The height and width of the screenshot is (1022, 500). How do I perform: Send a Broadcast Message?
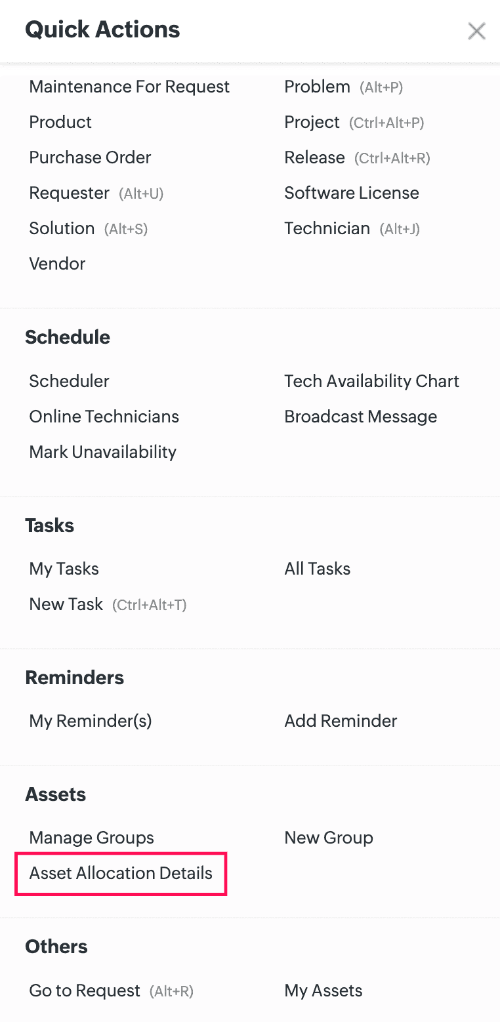[360, 417]
